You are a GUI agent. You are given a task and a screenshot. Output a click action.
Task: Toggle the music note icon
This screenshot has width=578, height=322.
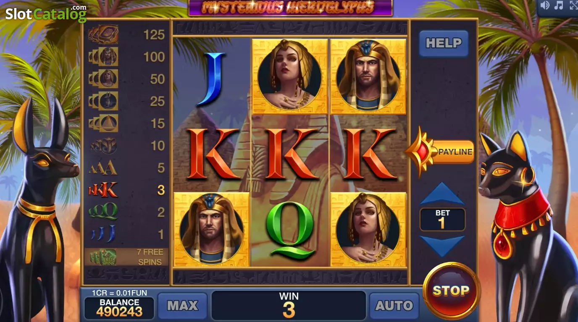[559, 5]
